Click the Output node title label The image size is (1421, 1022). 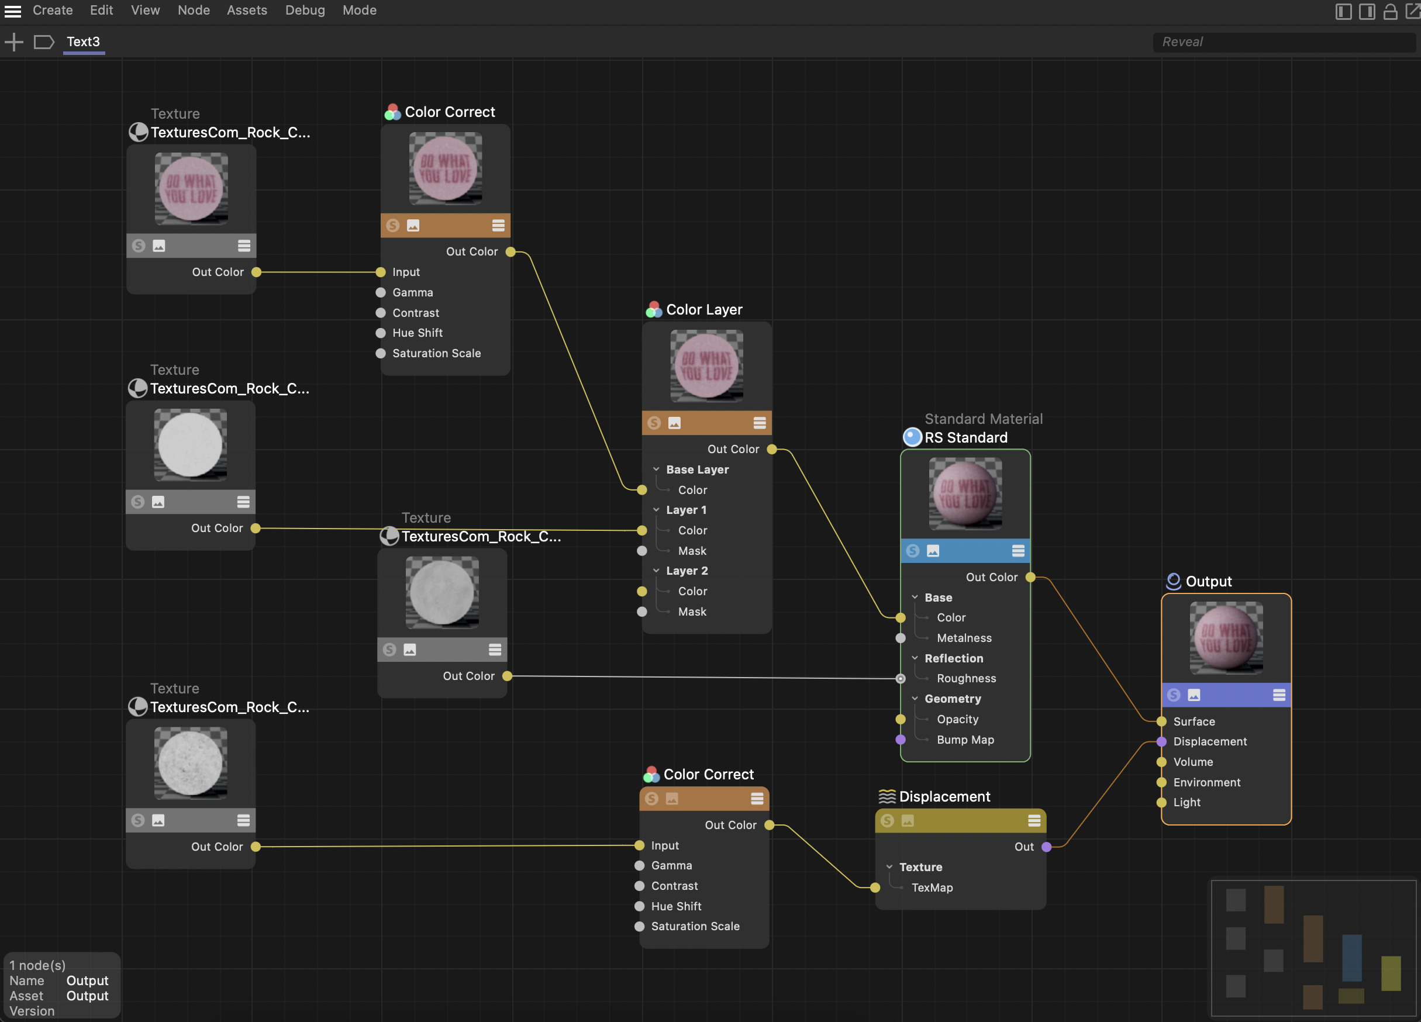(1208, 582)
